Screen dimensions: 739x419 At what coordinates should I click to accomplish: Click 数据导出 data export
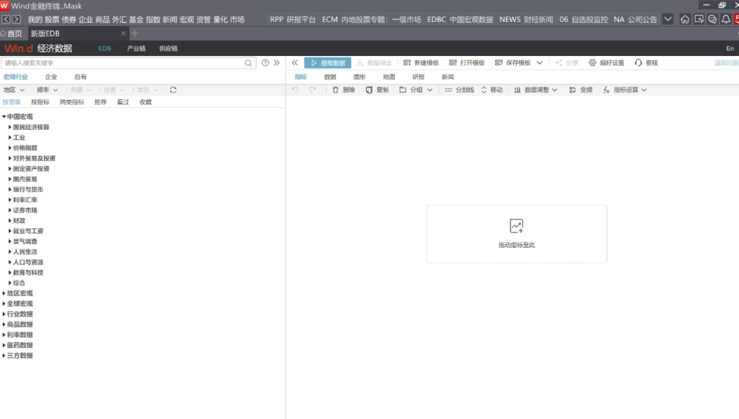coord(374,63)
